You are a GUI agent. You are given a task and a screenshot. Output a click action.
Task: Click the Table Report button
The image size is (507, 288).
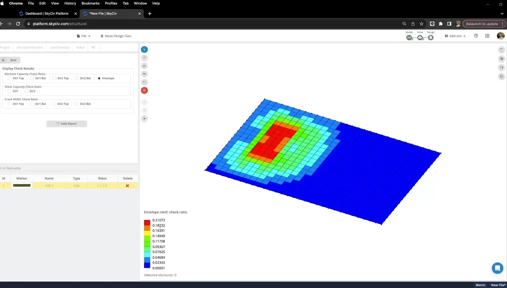[67, 124]
